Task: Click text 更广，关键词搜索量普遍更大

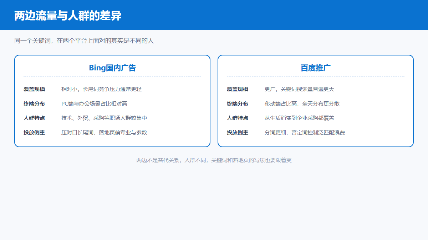Action: point(300,89)
